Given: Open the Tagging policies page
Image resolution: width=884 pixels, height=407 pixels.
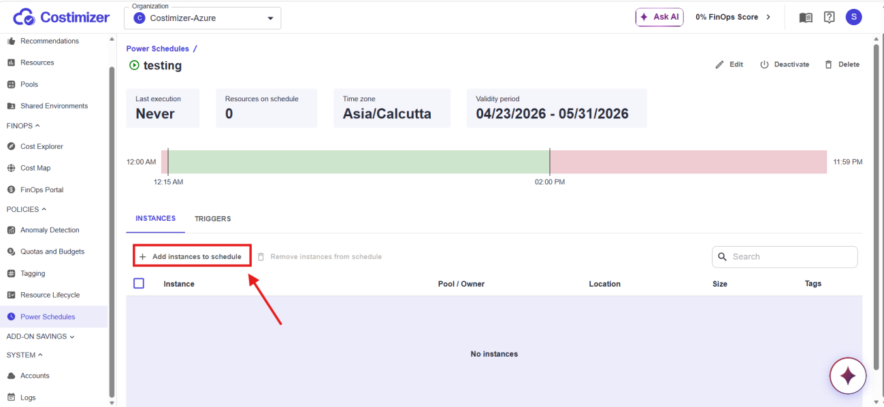Looking at the screenshot, I should [33, 273].
